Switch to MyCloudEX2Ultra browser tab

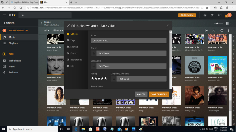[24, 2]
